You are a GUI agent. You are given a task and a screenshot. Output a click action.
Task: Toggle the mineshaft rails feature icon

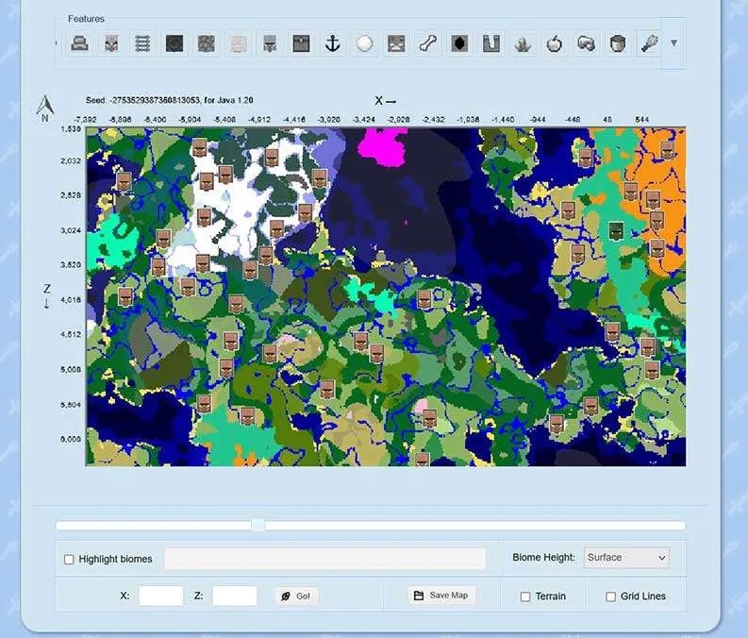click(142, 43)
